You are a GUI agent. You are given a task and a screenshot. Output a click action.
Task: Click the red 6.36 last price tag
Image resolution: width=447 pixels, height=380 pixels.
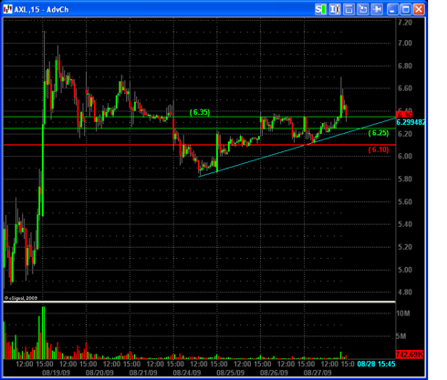(x=404, y=115)
